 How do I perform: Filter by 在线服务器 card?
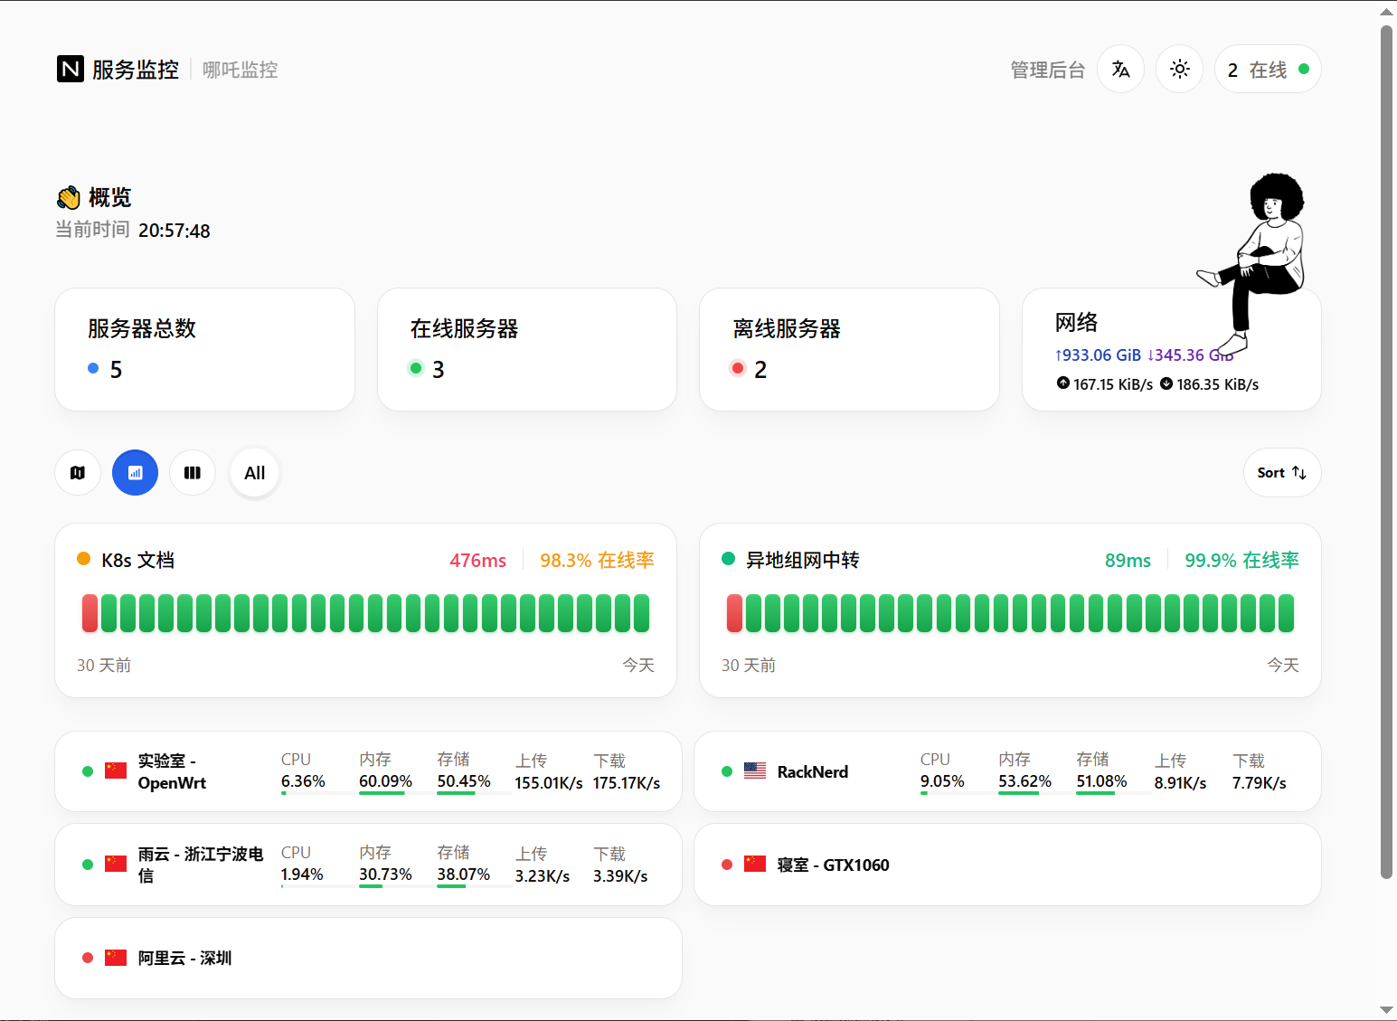(x=526, y=349)
